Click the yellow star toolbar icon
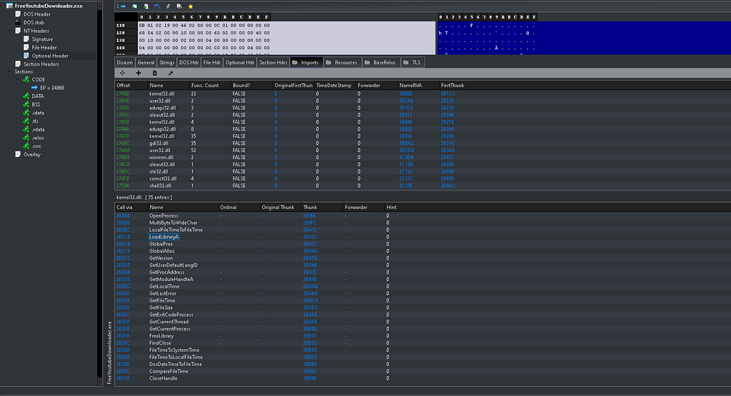Image resolution: width=731 pixels, height=396 pixels. 191,6
